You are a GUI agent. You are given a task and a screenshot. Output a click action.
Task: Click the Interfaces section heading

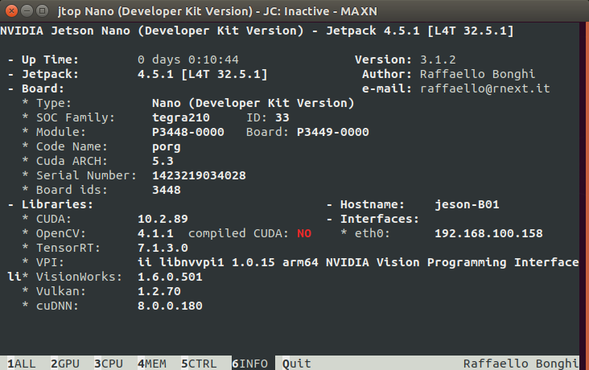coord(380,219)
